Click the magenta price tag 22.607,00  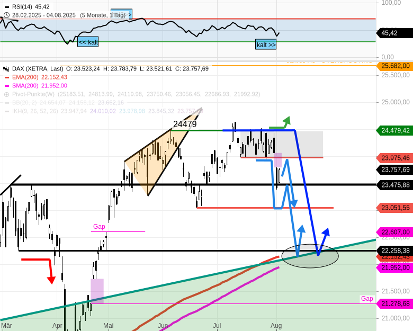point(394,232)
